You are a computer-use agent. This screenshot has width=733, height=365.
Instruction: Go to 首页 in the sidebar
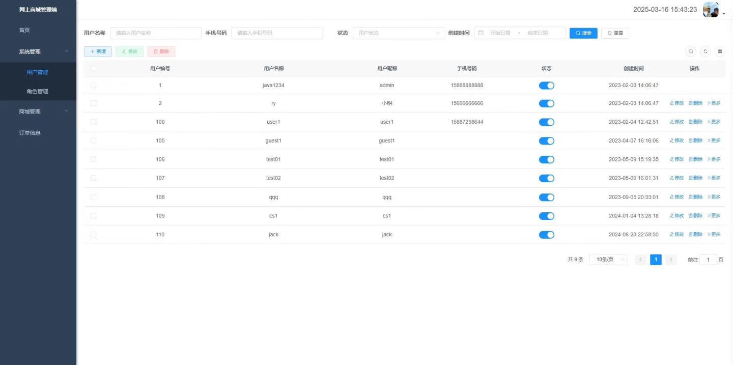tap(24, 30)
